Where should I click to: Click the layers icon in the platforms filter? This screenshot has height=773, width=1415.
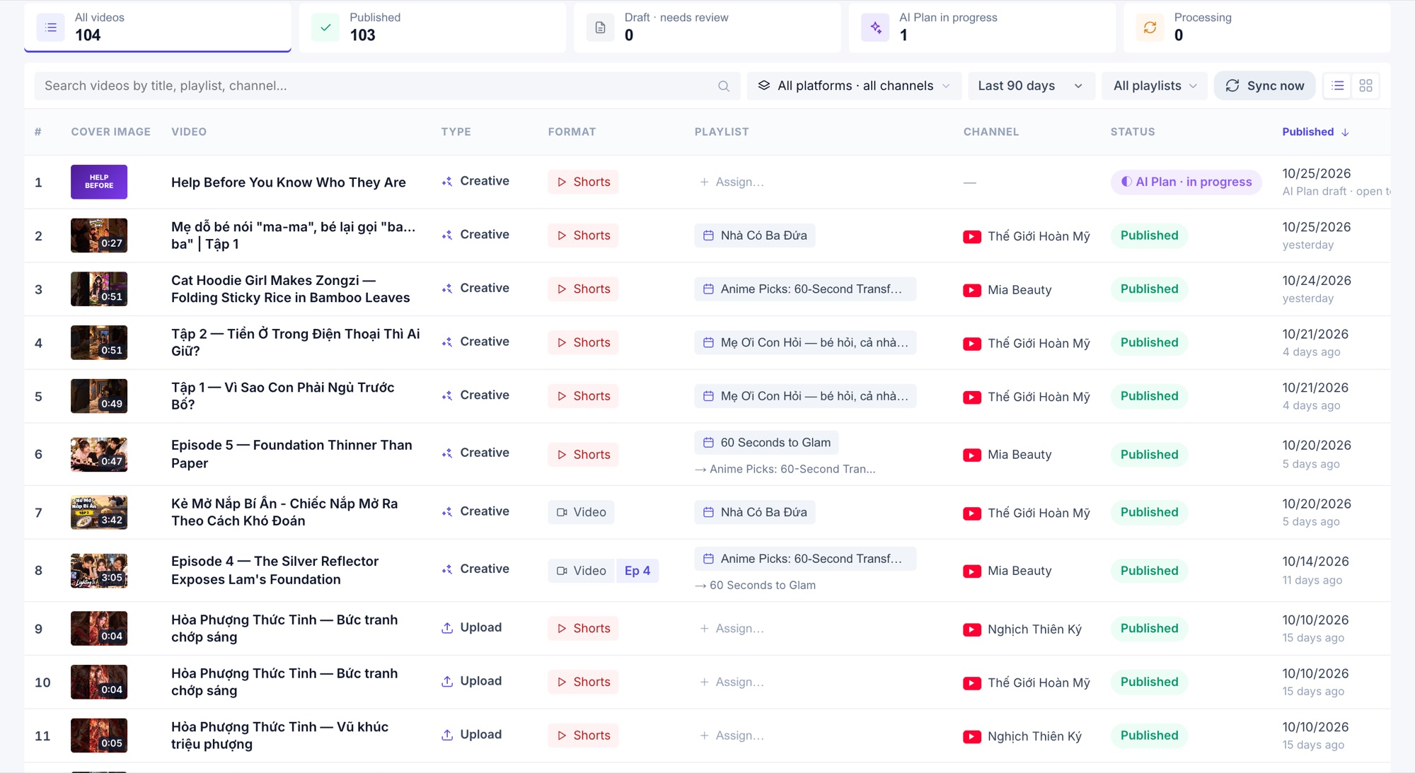763,86
